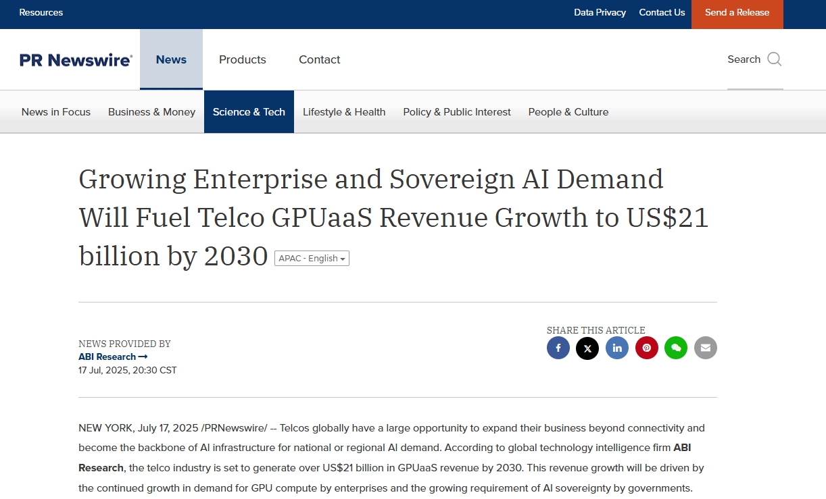The image size is (826, 499).
Task: Click the Send a Release button
Action: pyautogui.click(x=737, y=14)
